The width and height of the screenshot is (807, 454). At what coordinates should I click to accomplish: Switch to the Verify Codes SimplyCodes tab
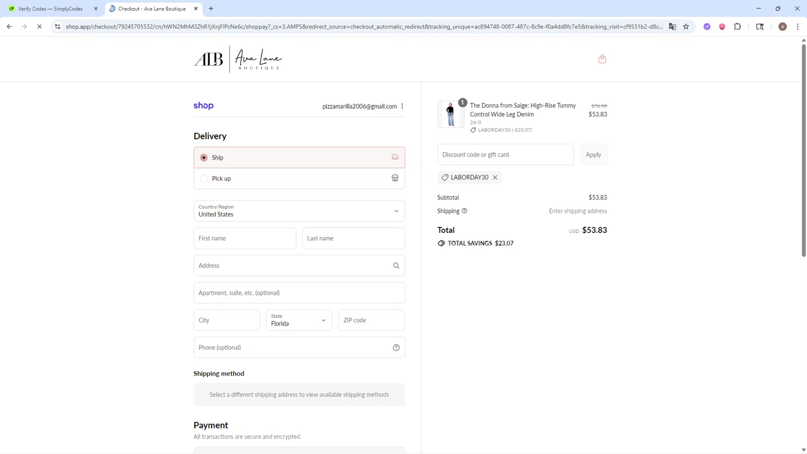click(x=51, y=9)
